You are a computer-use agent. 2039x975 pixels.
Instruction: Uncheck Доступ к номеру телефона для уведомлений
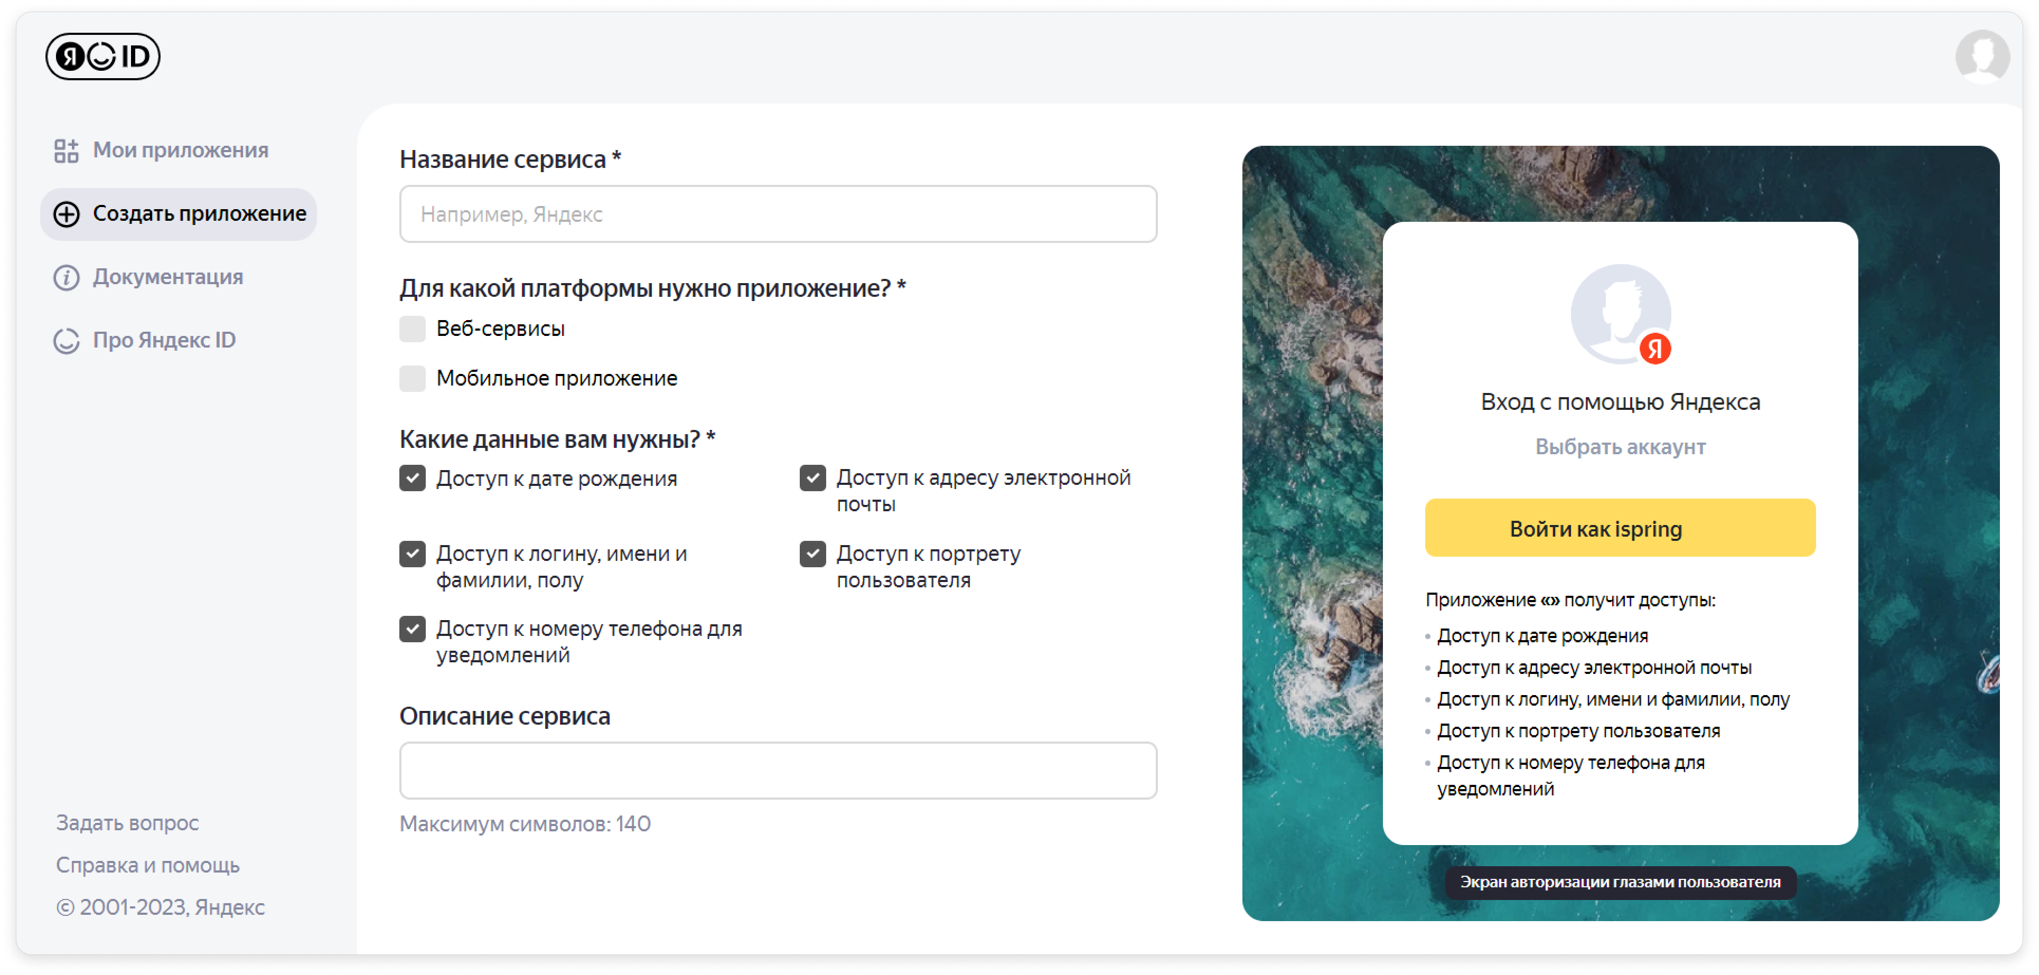point(413,630)
